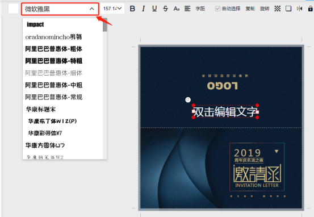Select 阿里巴巴普惠体-粗体 font from list
This screenshot has height=217, width=314.
pos(54,49)
